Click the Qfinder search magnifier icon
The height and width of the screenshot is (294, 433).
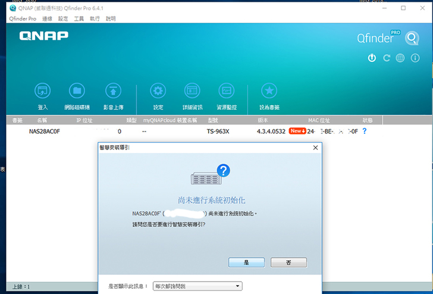[412, 39]
